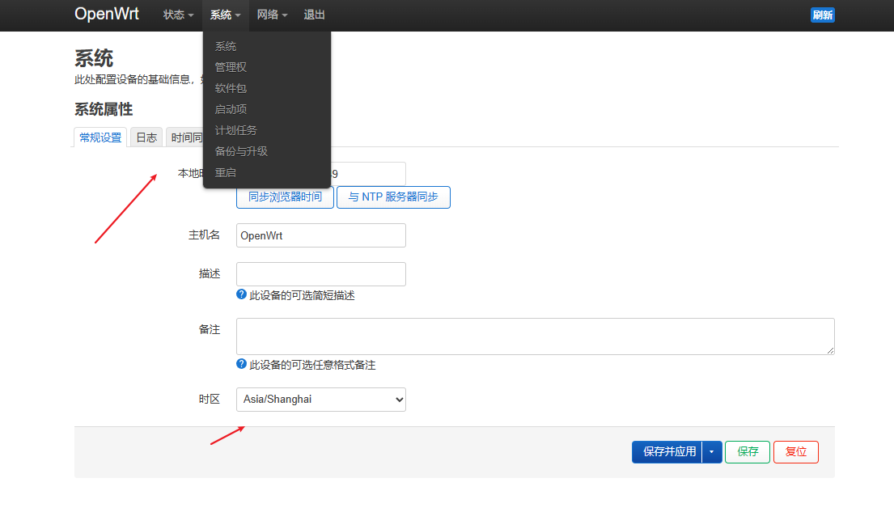The image size is (894, 512).
Task: Click the 保存并应用 button
Action: [x=667, y=452]
